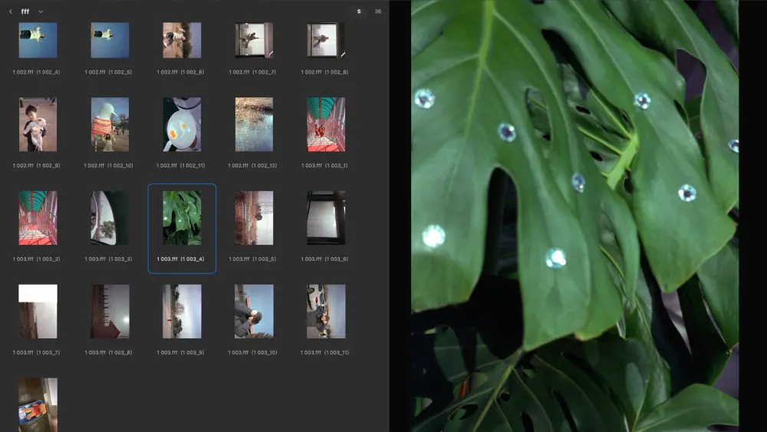The width and height of the screenshot is (767, 432).
Task: Select the pond photo thumbnail 1 002_12
Action: [254, 124]
